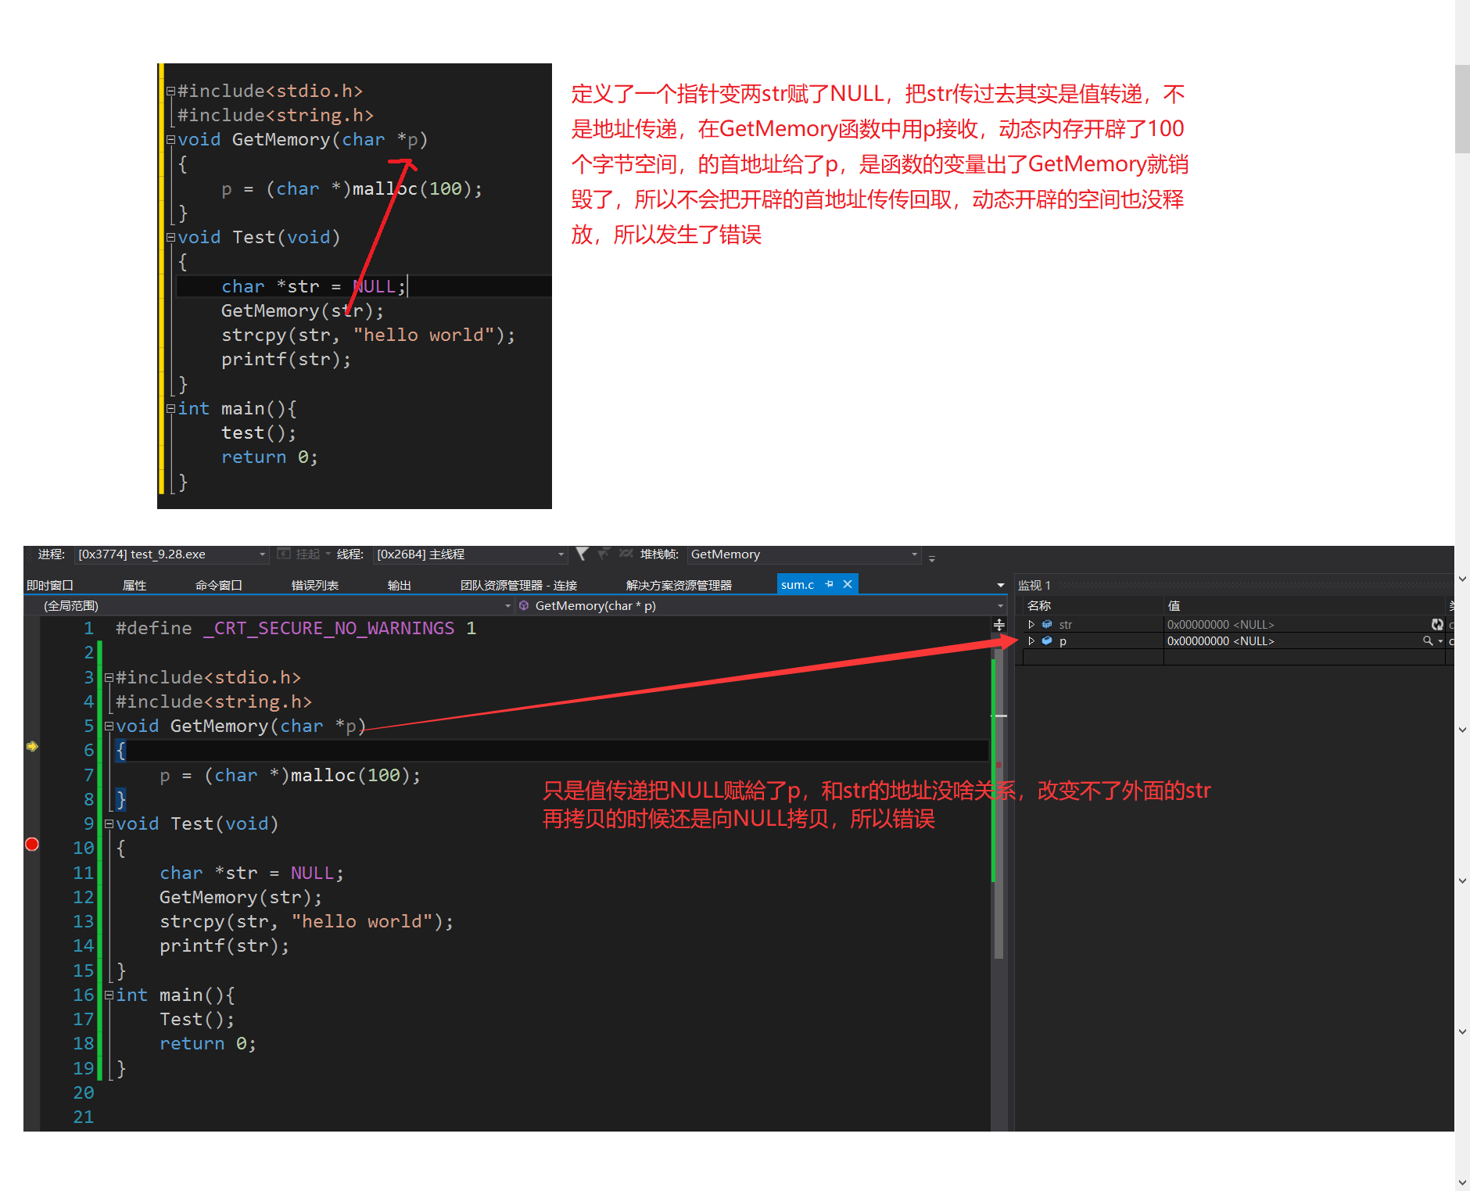
Task: Collapse #include block in top code image
Action: (x=170, y=91)
